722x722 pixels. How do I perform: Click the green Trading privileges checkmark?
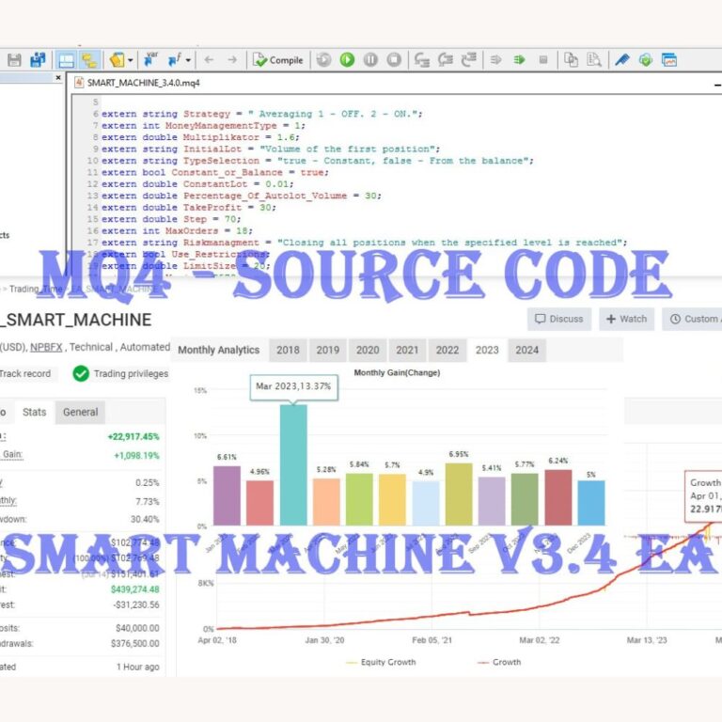81,373
